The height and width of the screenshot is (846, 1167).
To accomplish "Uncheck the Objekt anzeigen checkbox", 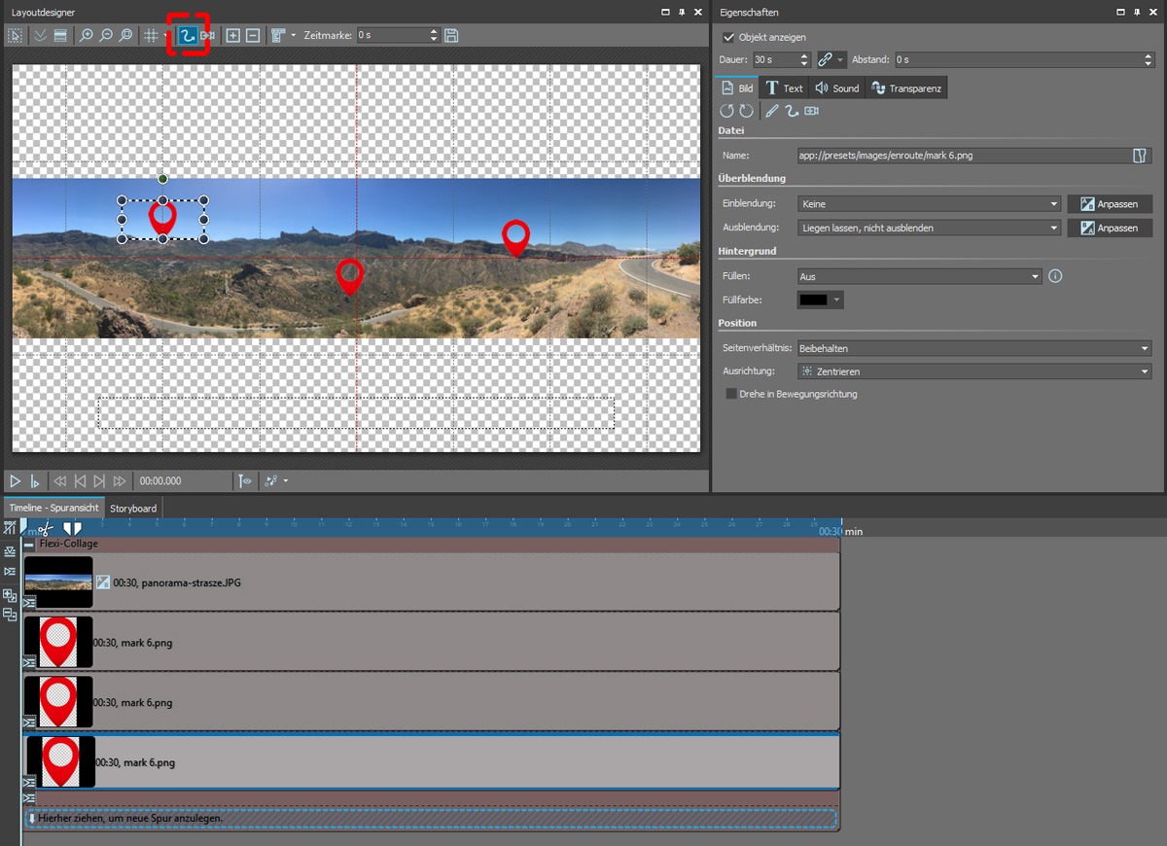I will pyautogui.click(x=729, y=37).
